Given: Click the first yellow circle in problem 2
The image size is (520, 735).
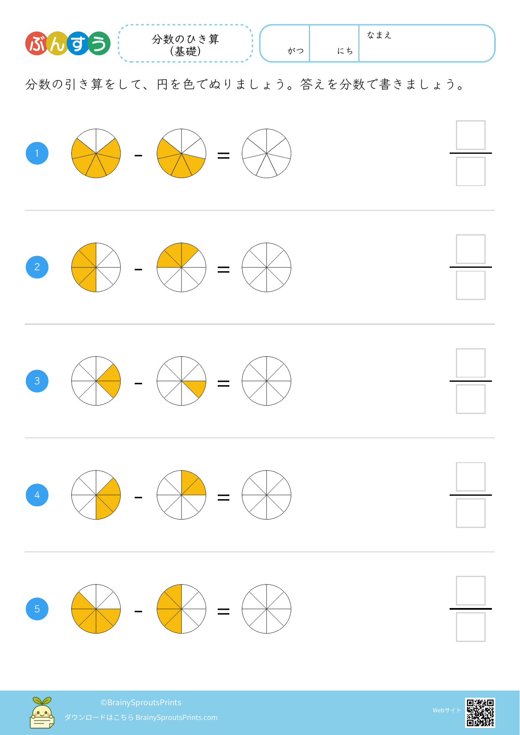Looking at the screenshot, I should 96,267.
